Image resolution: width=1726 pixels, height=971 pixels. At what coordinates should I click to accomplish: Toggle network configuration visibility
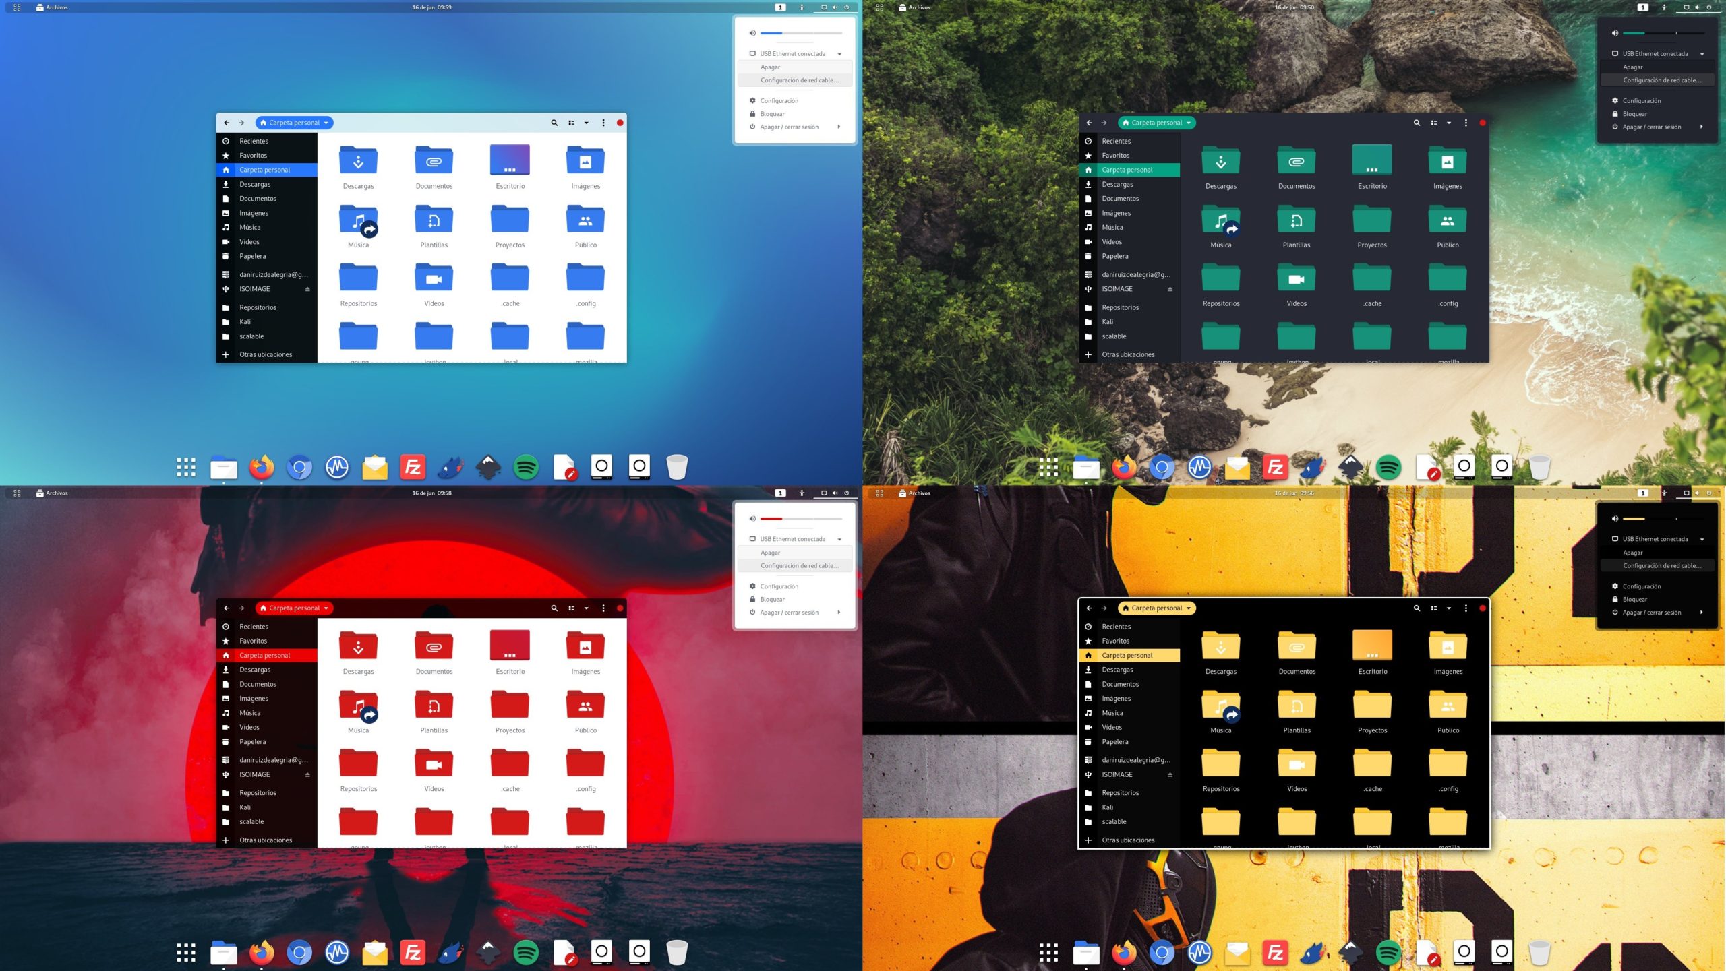(841, 53)
